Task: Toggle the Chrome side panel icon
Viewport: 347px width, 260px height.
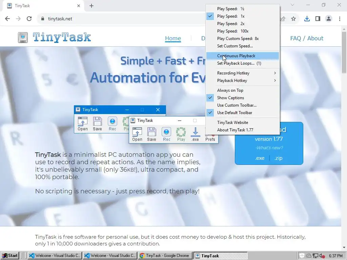Action: click(318, 19)
